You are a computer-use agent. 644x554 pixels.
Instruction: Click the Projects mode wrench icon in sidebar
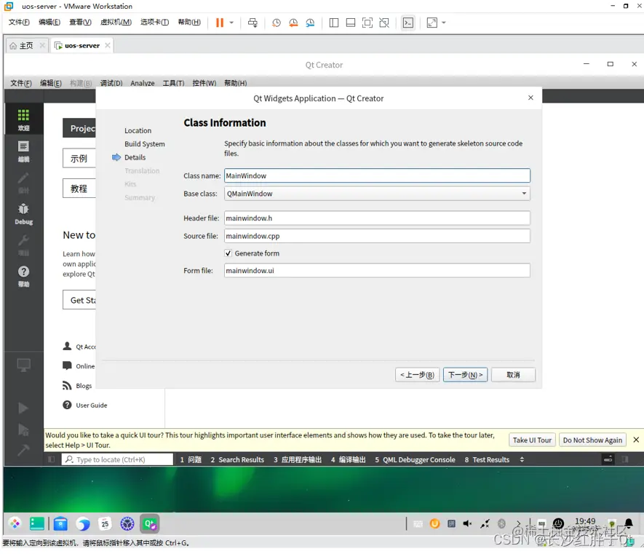click(x=23, y=245)
